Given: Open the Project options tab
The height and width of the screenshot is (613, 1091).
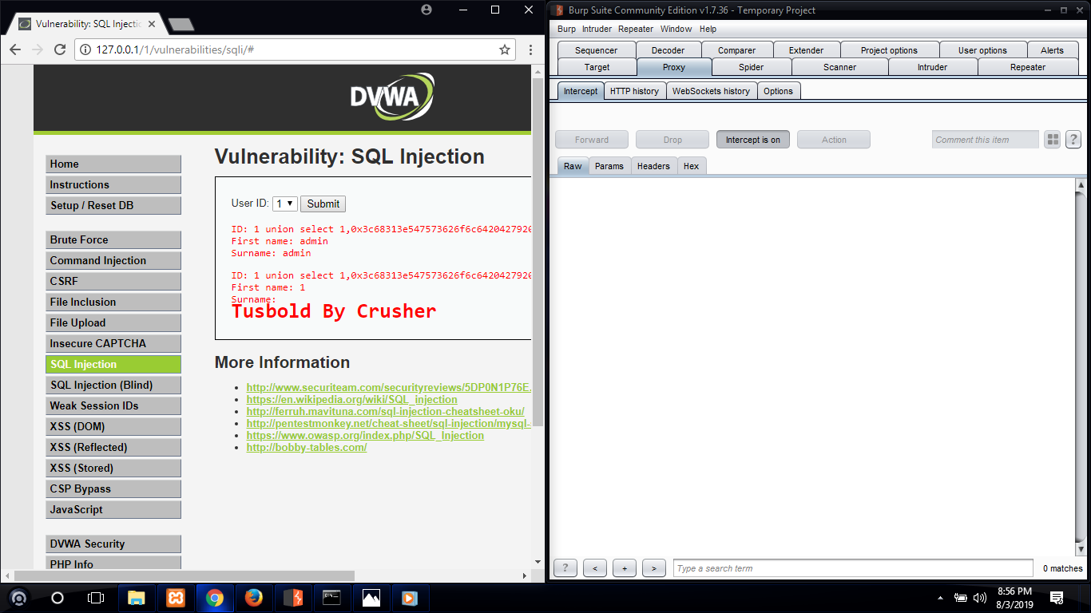Looking at the screenshot, I should (x=889, y=50).
